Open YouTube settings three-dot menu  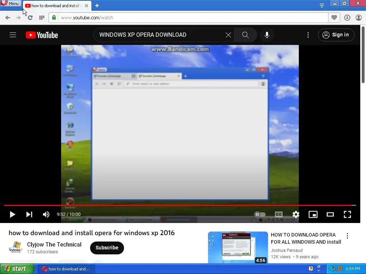[x=308, y=35]
